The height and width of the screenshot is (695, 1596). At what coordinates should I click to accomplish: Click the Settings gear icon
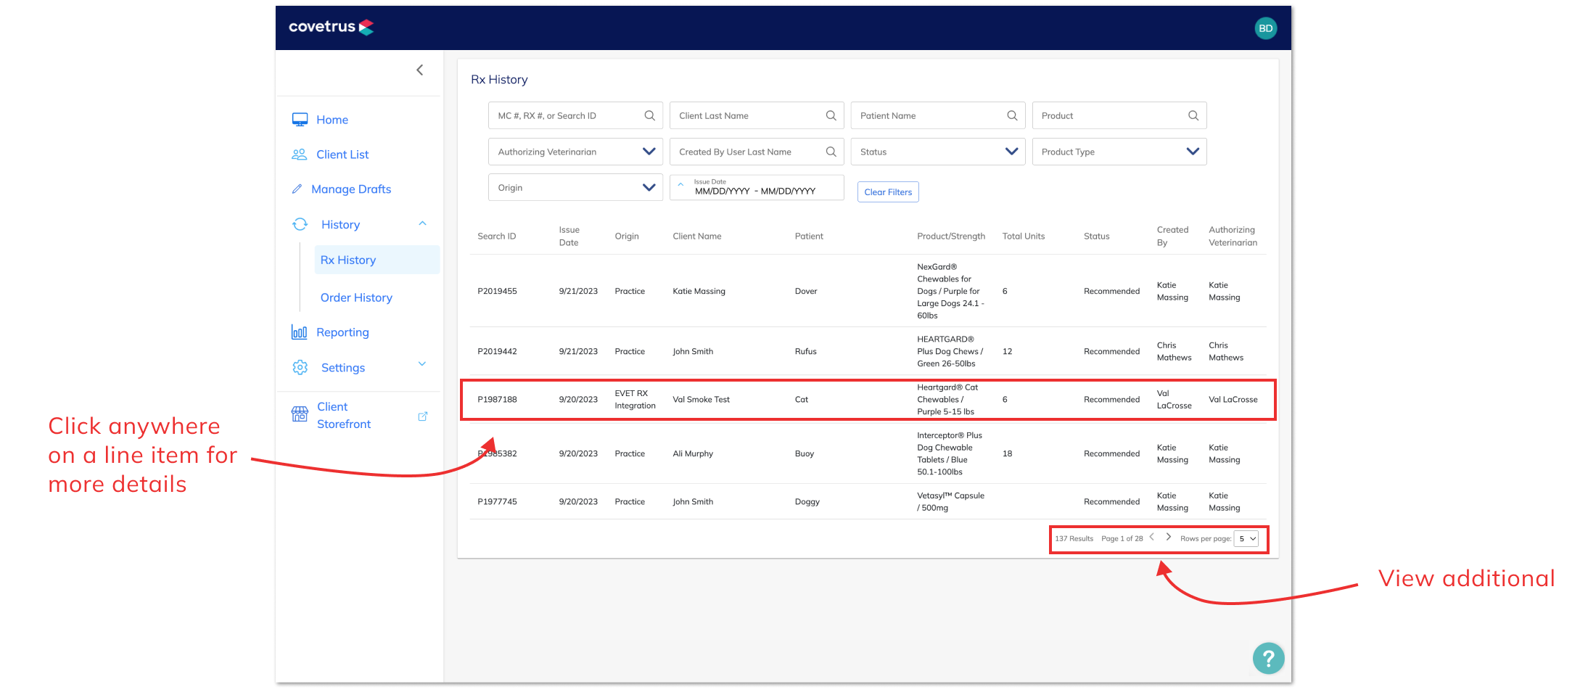click(300, 368)
